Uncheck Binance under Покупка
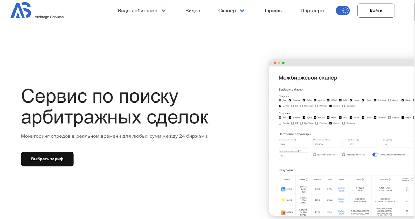Image resolution: width=415 pixels, height=219 pixels. [290, 100]
